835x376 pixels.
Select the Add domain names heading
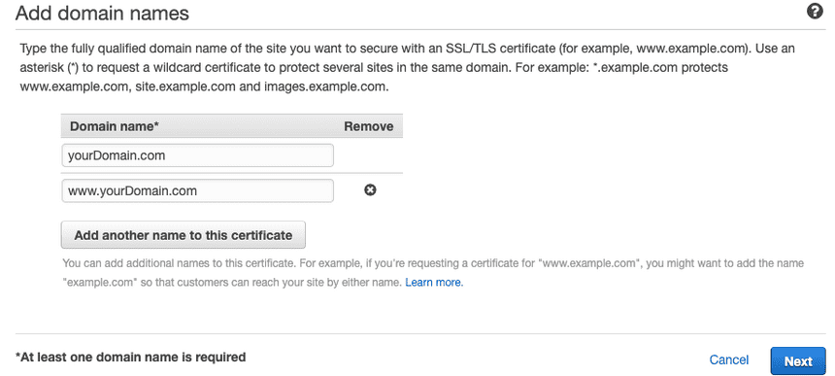point(102,13)
